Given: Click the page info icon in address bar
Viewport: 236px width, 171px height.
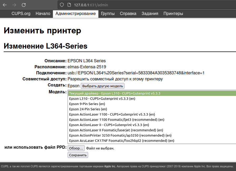Looking at the screenshot, I should pyautogui.click(x=69, y=5).
